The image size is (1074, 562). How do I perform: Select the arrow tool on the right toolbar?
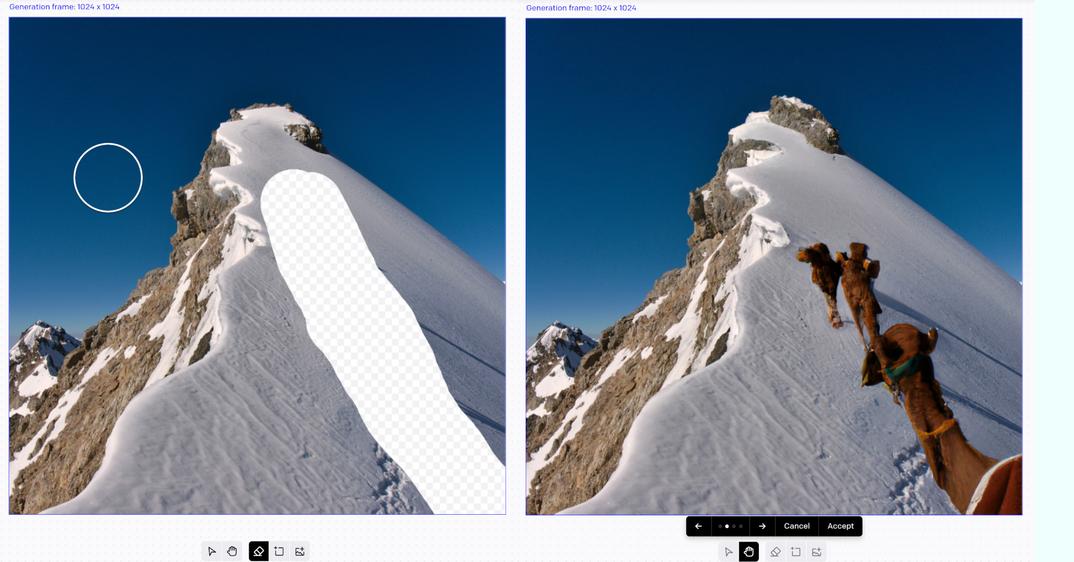point(728,551)
